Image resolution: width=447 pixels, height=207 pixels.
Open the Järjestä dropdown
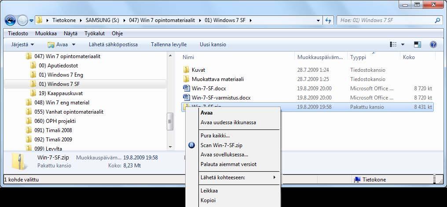click(x=22, y=44)
